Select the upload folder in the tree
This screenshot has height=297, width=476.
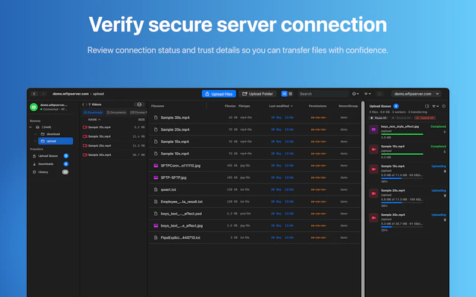[55, 141]
